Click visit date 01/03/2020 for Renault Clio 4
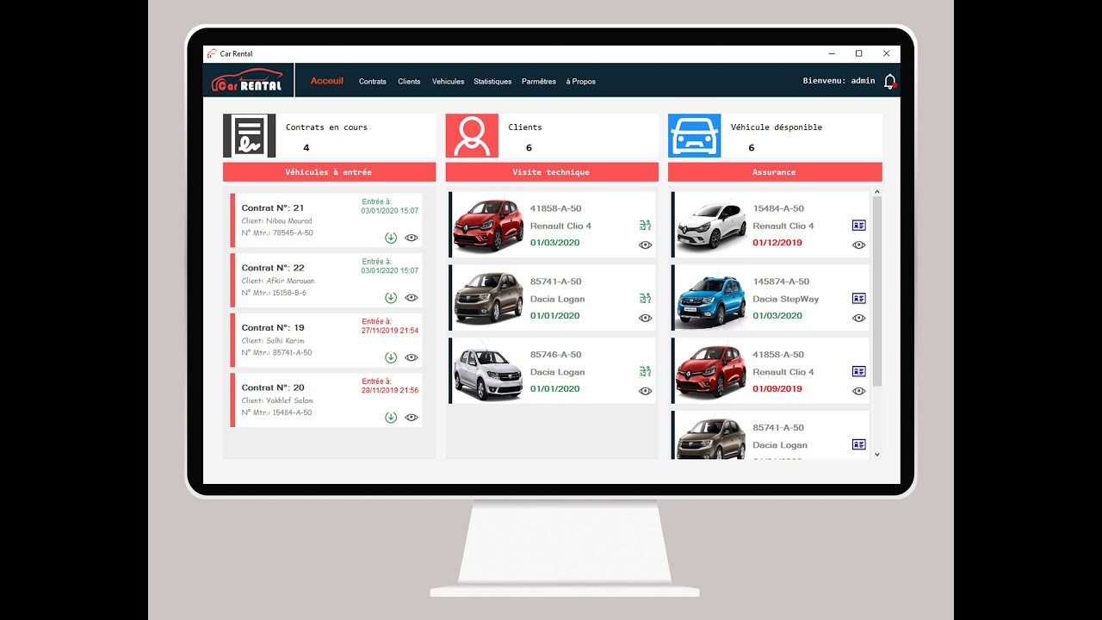Viewport: 1102px width, 620px height. coord(555,243)
